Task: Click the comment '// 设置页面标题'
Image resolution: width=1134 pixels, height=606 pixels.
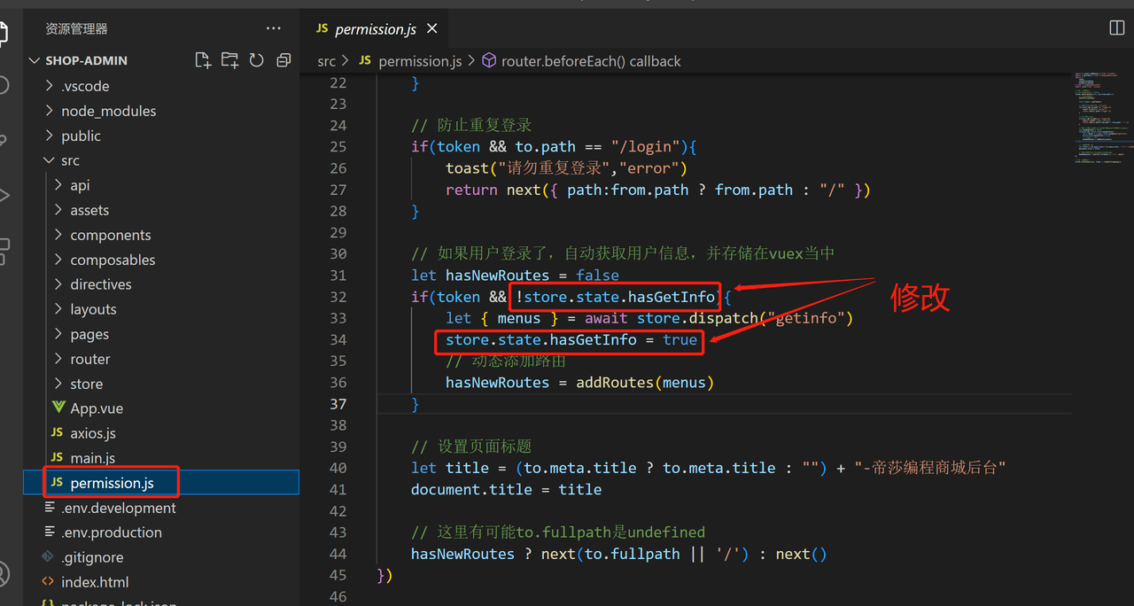Action: coord(471,447)
